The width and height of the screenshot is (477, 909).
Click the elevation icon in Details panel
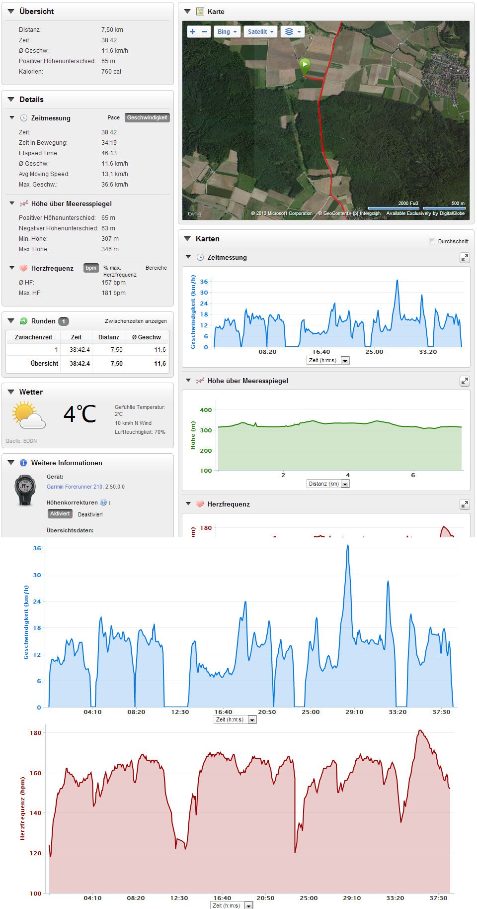23,203
